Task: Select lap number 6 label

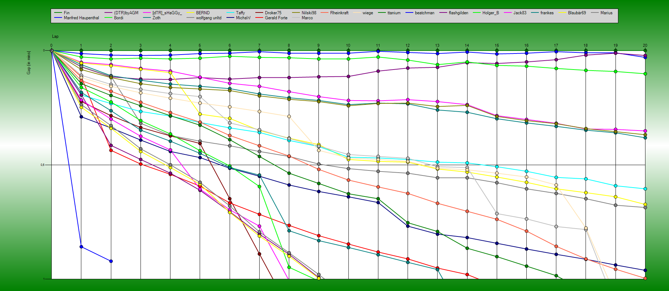Action: pos(230,46)
